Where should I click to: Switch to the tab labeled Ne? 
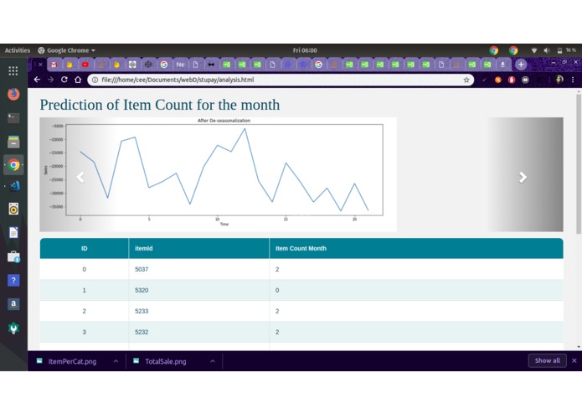180,65
